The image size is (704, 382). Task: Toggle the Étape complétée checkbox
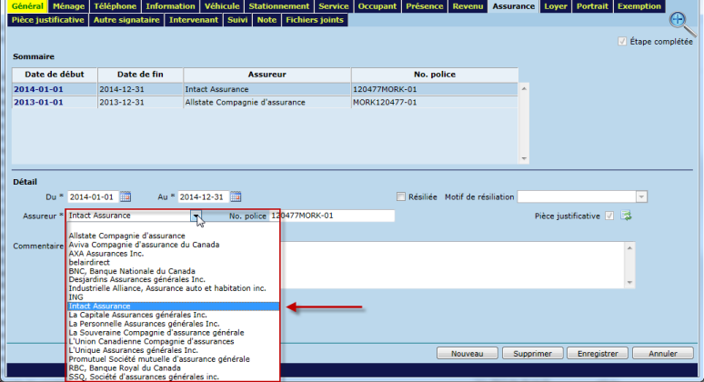[x=622, y=41]
